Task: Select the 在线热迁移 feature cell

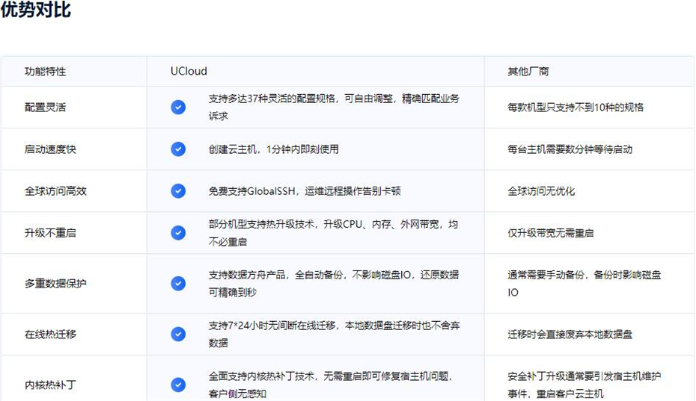Action: tap(74, 334)
